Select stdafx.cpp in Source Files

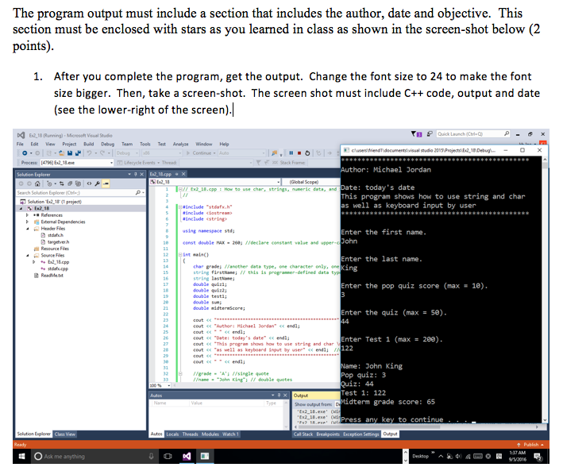click(54, 268)
